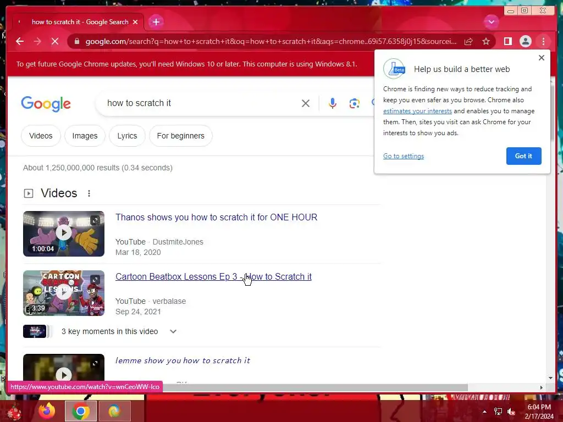Filter results by Videos
Image resolution: width=563 pixels, height=422 pixels.
pyautogui.click(x=41, y=136)
